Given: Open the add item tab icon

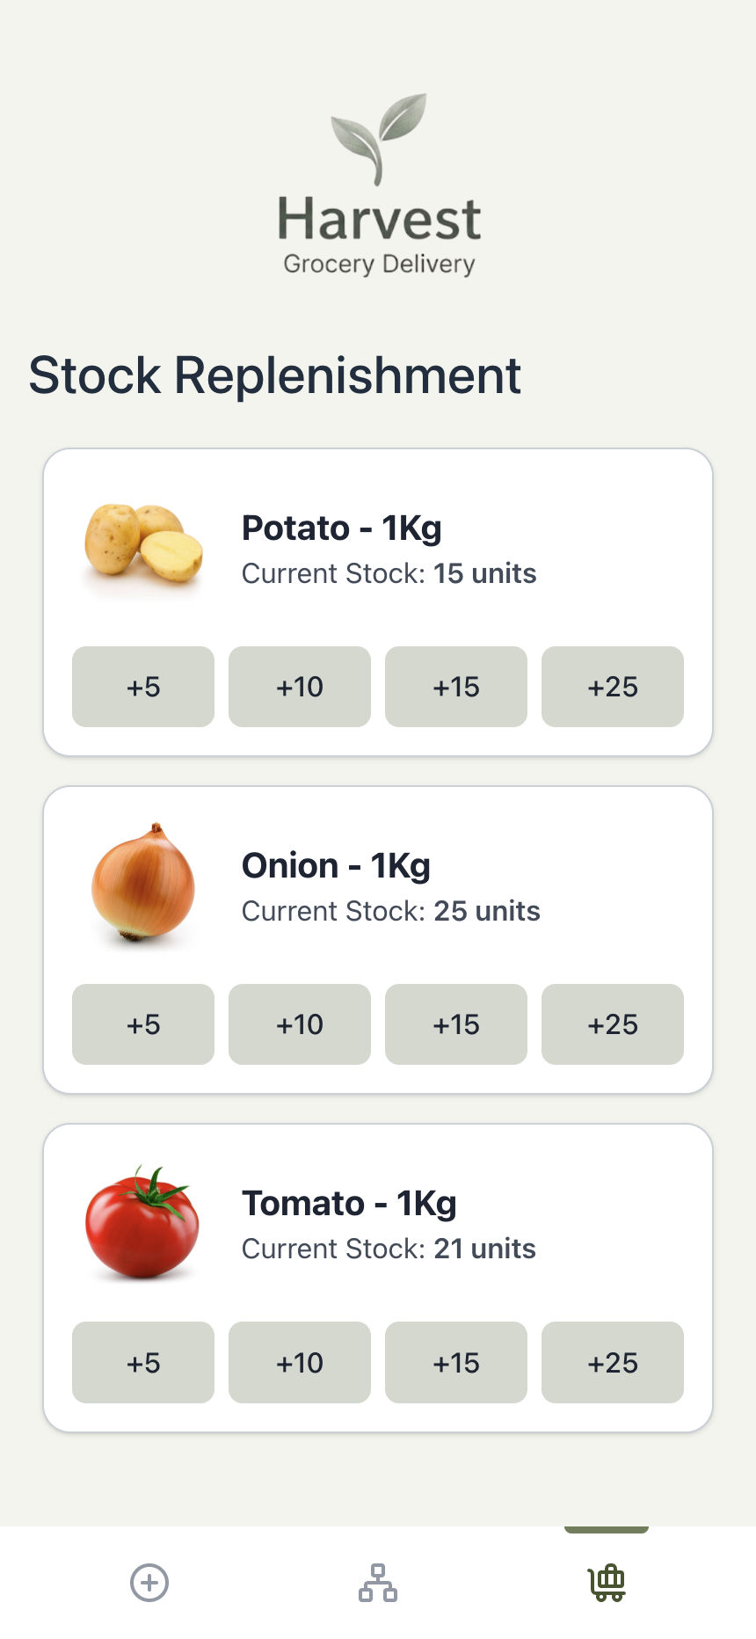Looking at the screenshot, I should (149, 1583).
